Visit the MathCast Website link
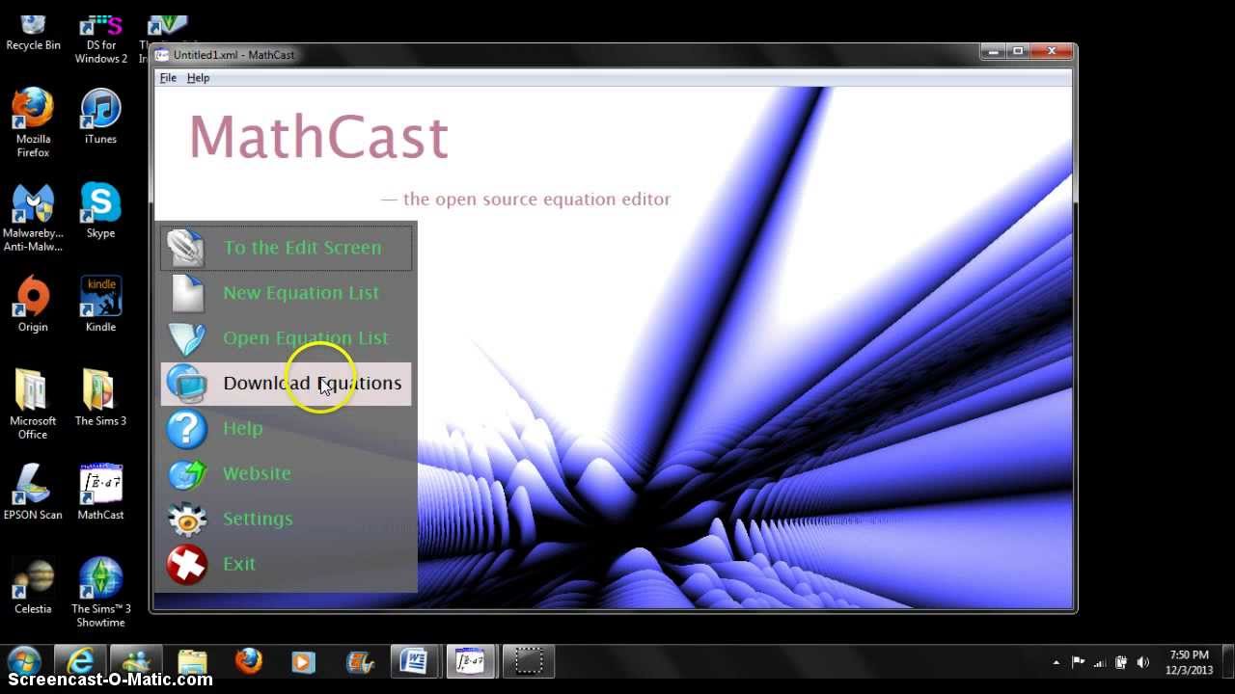This screenshot has height=694, width=1235. [286, 473]
